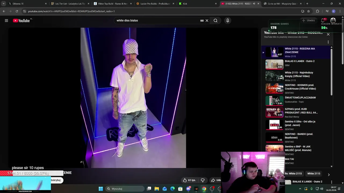Play SENTINO - KOSMOS from the mix
This screenshot has height=193, width=344.
pos(297,89)
